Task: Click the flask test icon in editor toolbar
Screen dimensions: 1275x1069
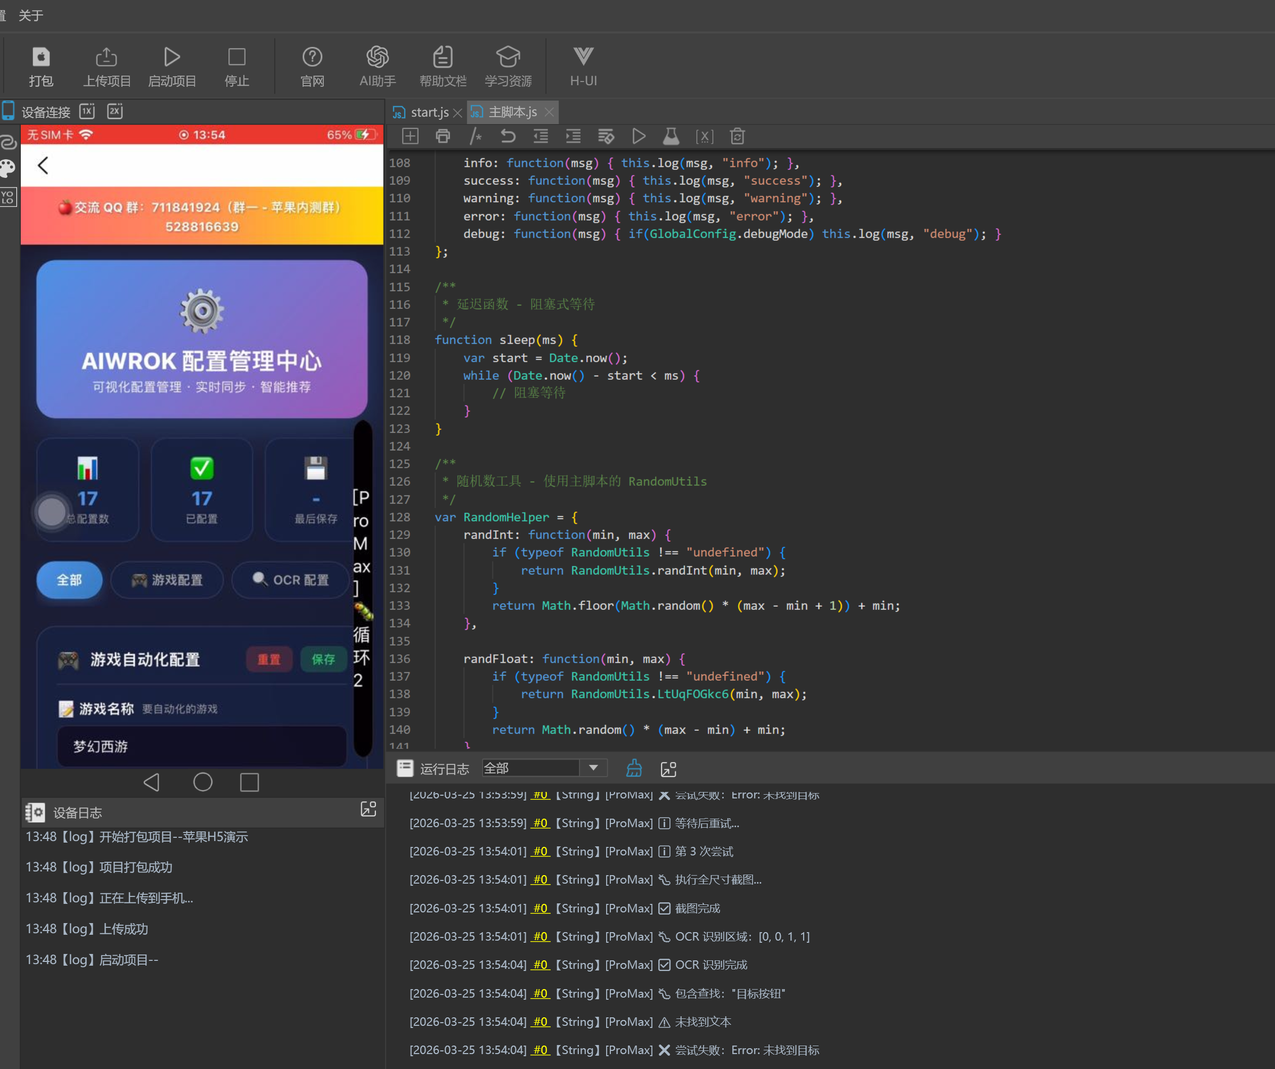Action: tap(671, 136)
